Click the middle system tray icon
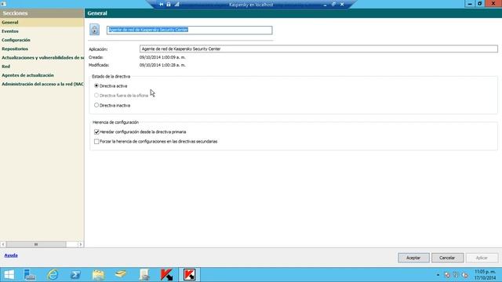502x282 pixels. [x=456, y=275]
